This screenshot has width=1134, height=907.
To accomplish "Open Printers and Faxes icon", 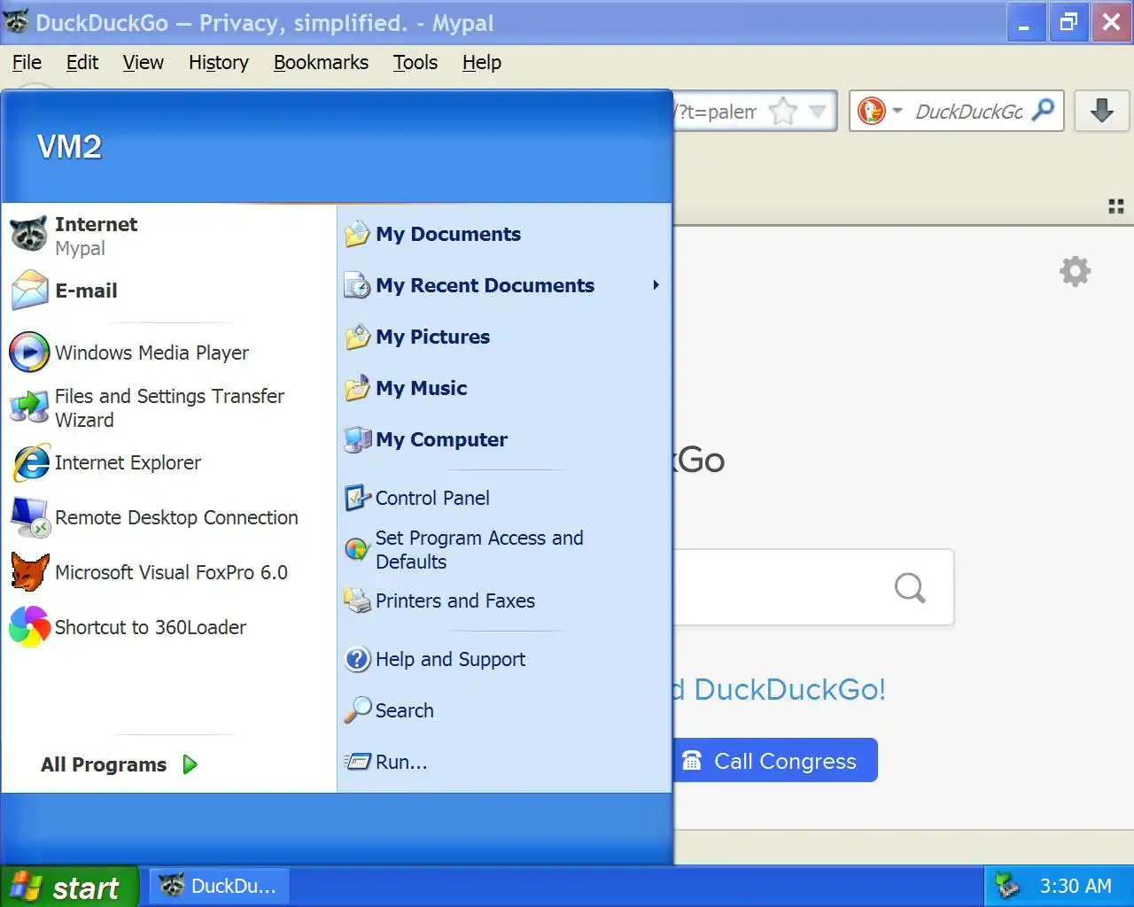I will 357,601.
